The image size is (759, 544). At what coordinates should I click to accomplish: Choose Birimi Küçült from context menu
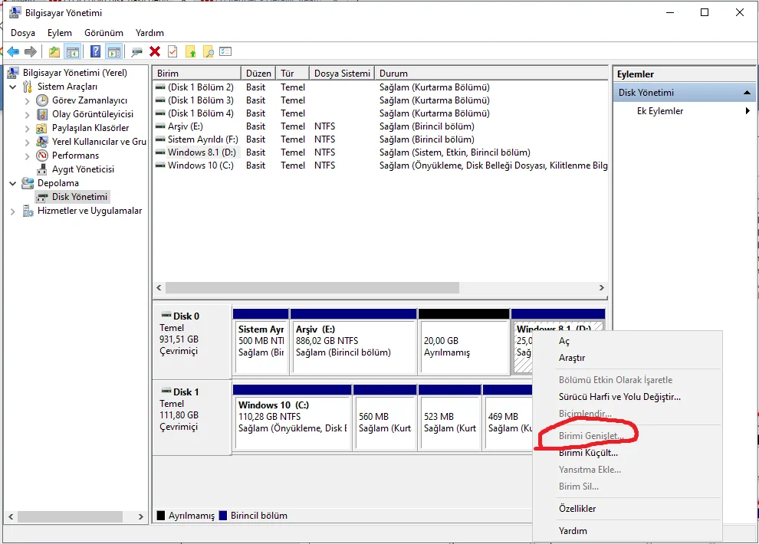tap(588, 453)
